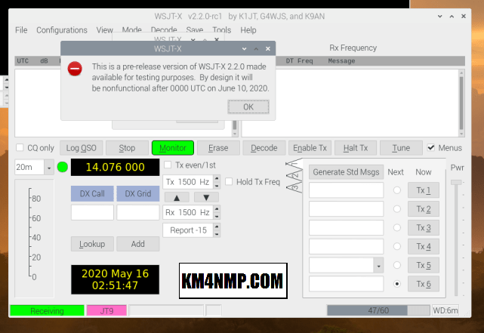Screen dimensions: 484x333
Task: Toggle the Tx even/1st checkbox
Action: pyautogui.click(x=168, y=165)
